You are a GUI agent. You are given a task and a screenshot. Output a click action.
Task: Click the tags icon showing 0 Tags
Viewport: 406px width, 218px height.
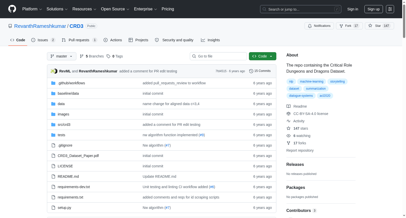coord(108,56)
